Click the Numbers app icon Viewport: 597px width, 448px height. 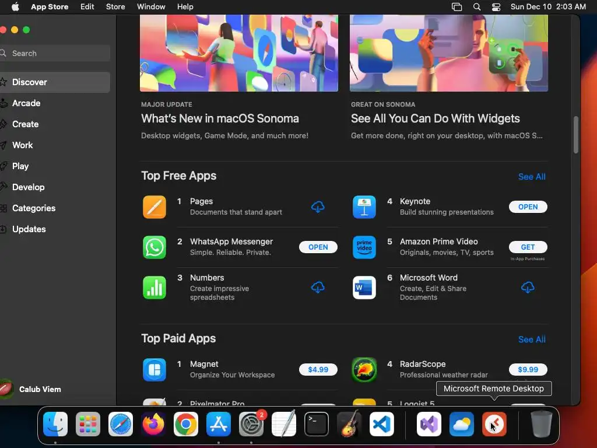(x=154, y=287)
